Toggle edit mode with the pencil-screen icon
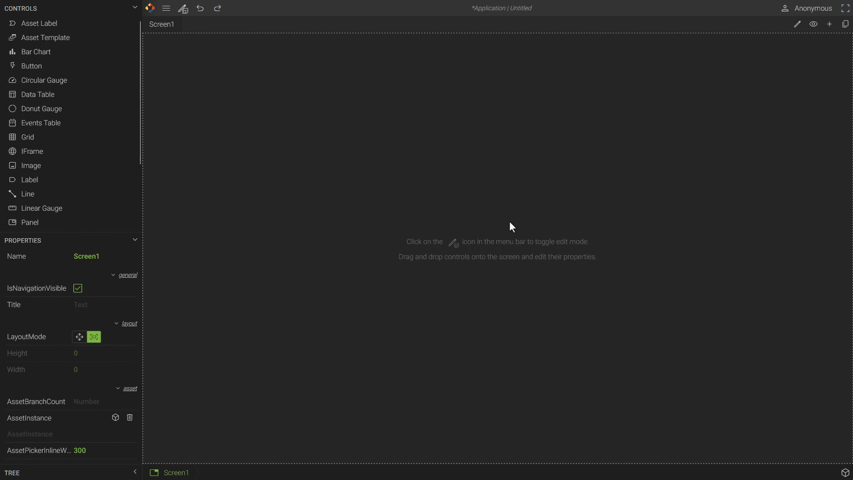853x480 pixels. tap(183, 8)
